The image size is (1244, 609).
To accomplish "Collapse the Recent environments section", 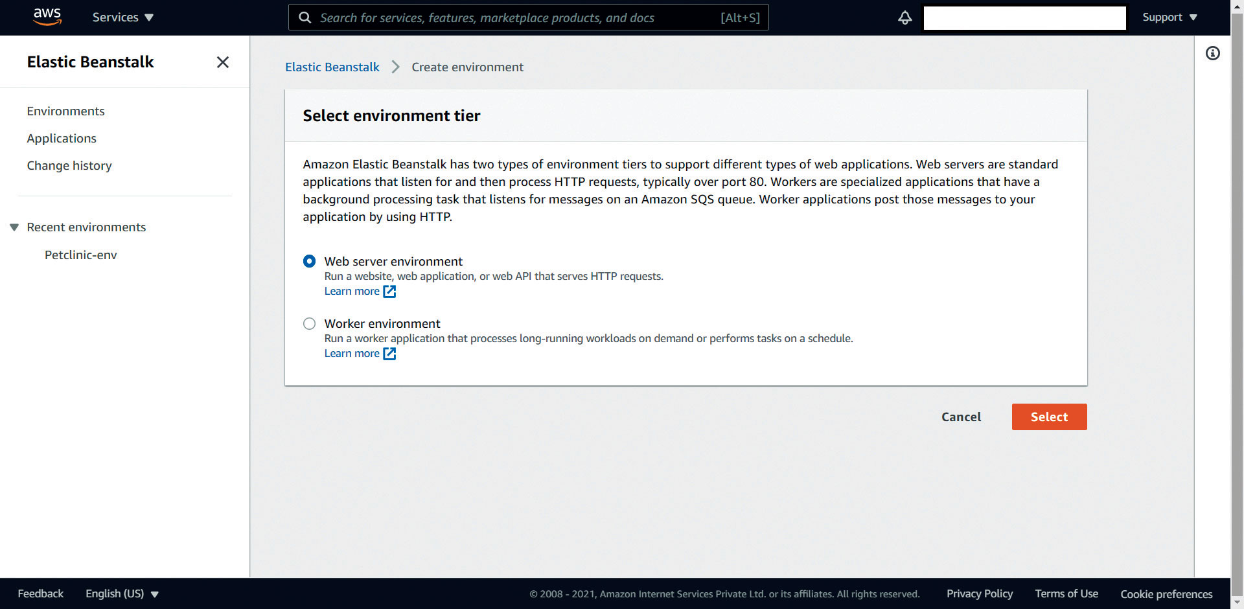I will [x=14, y=227].
